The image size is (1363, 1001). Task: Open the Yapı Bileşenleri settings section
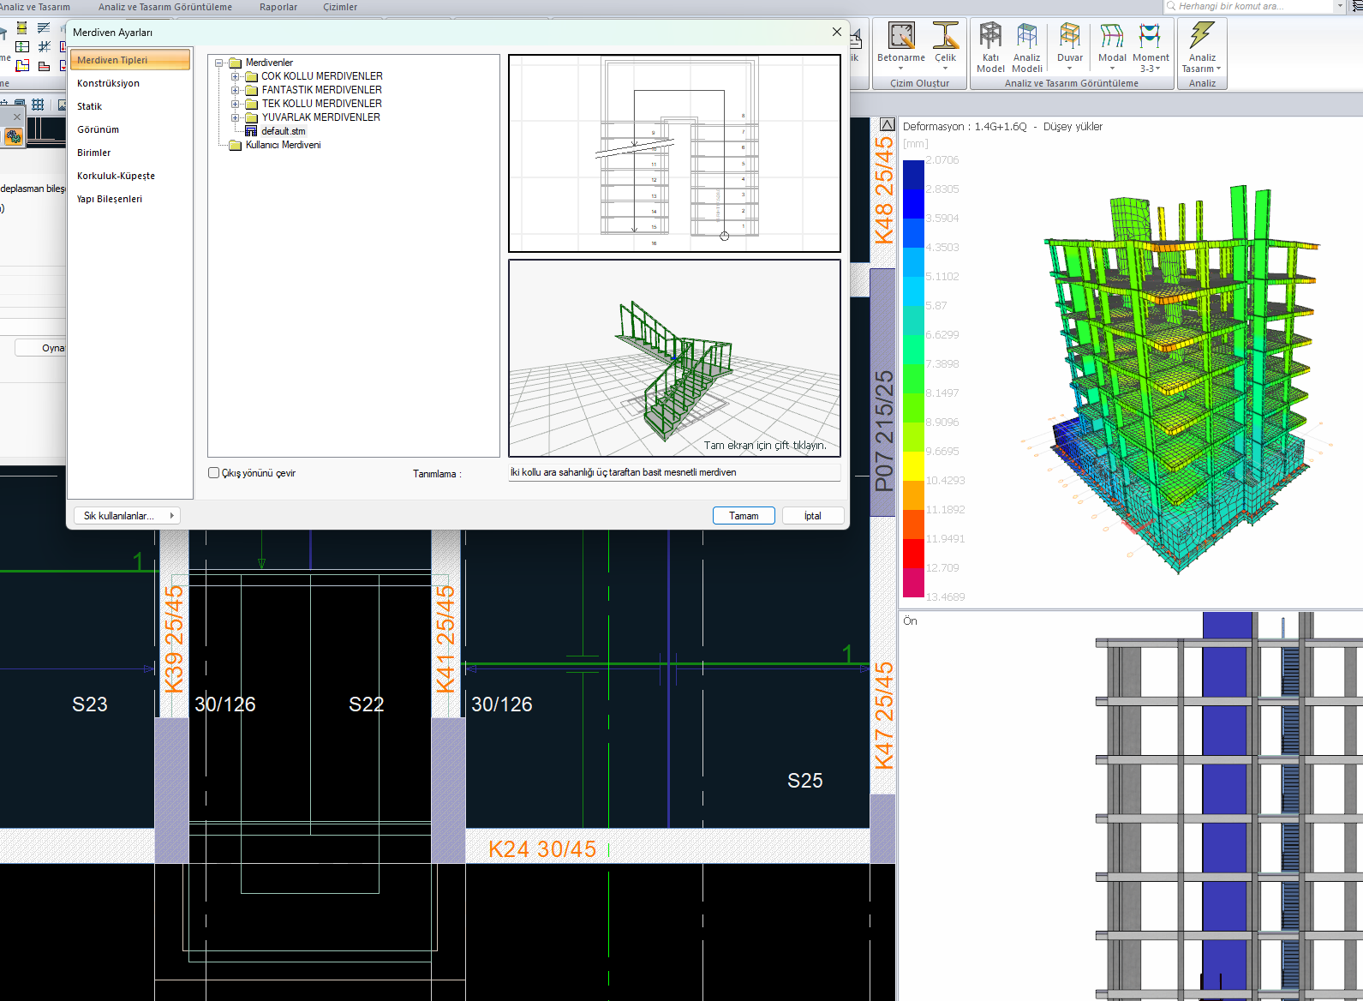point(129,199)
